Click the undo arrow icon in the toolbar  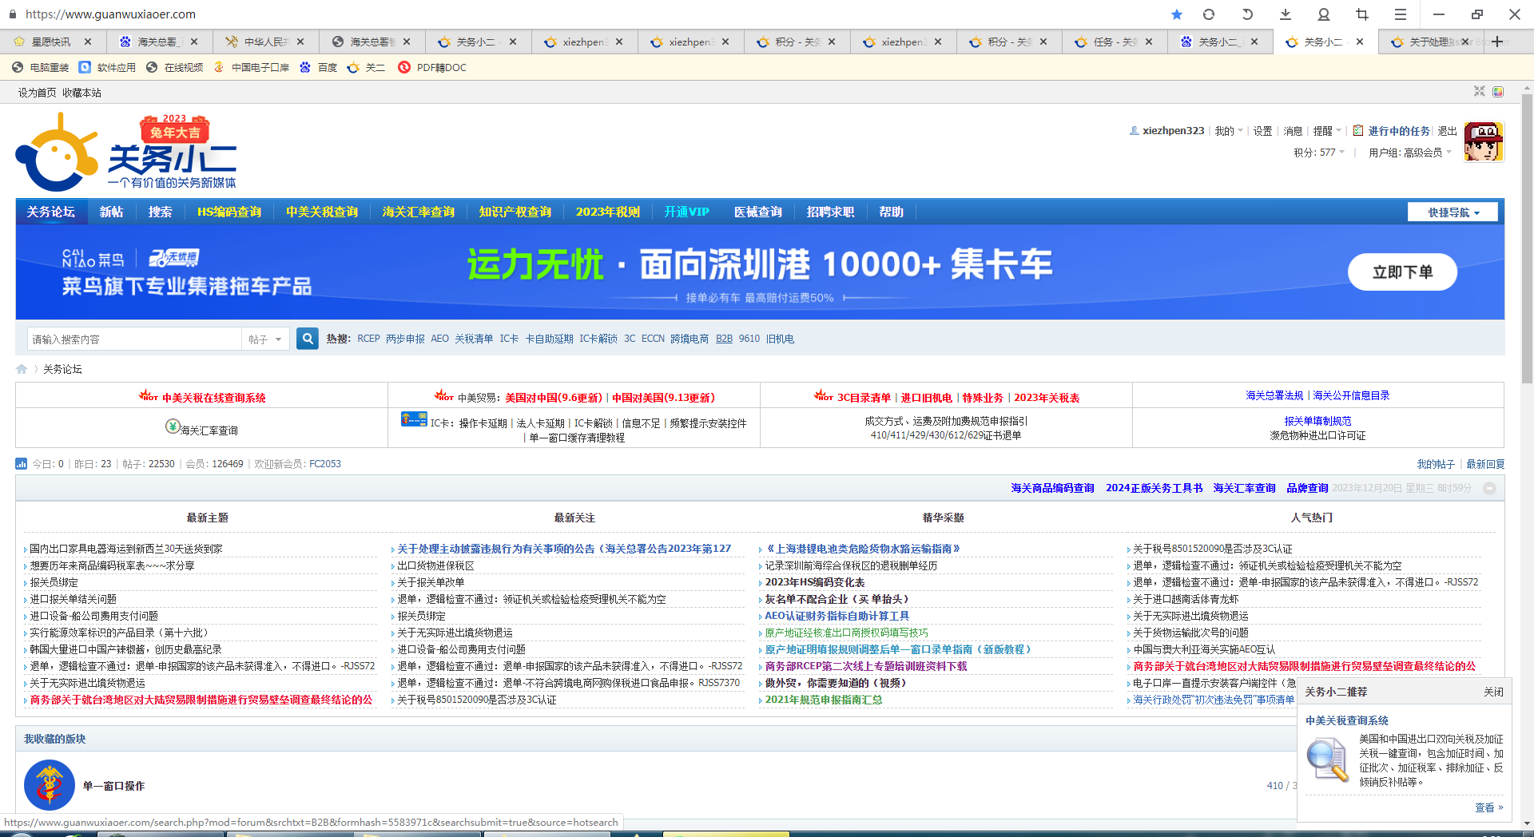1247,14
